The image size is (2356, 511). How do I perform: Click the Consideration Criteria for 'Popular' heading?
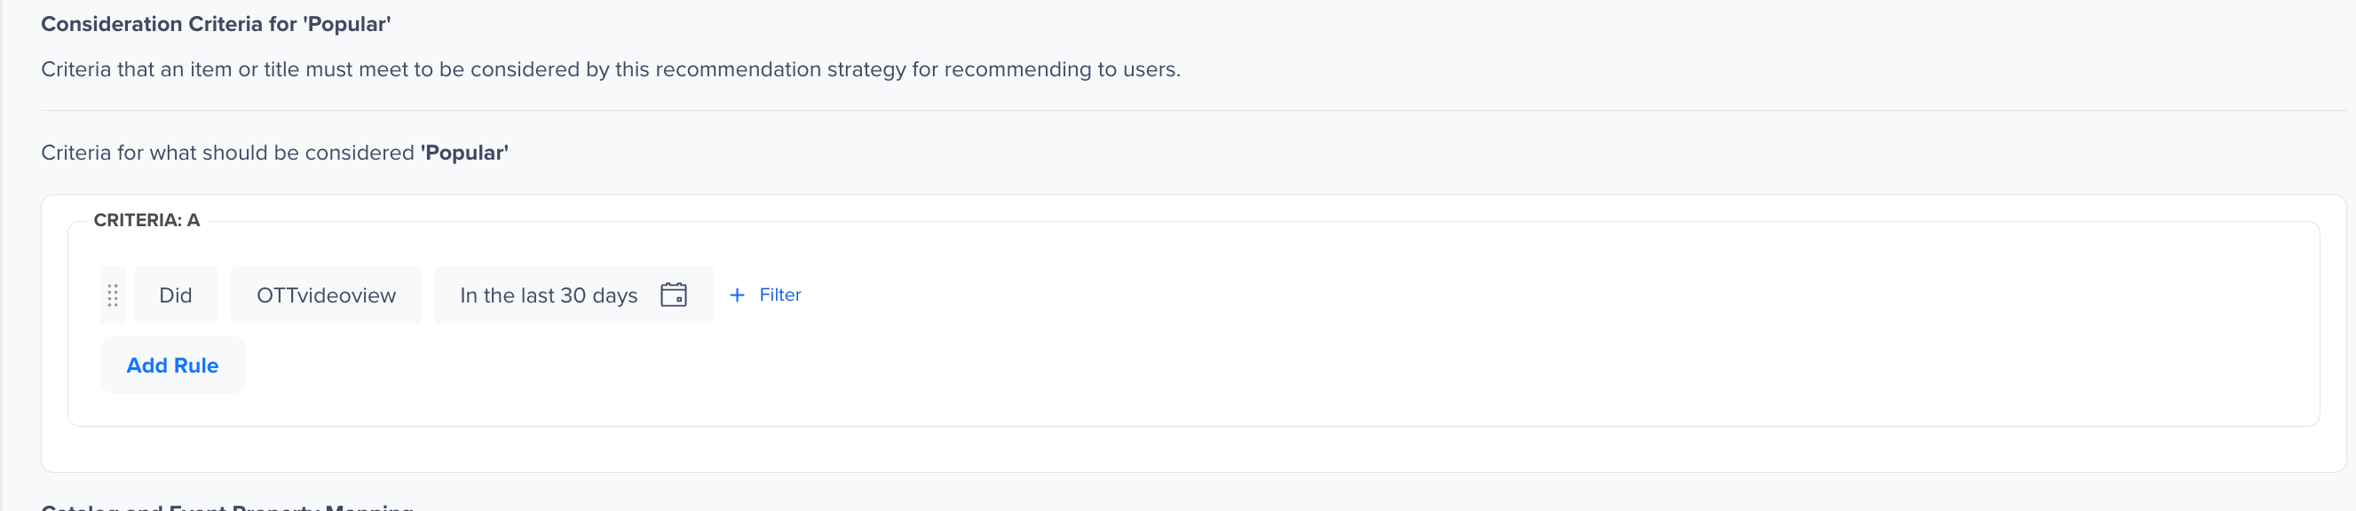pos(216,25)
